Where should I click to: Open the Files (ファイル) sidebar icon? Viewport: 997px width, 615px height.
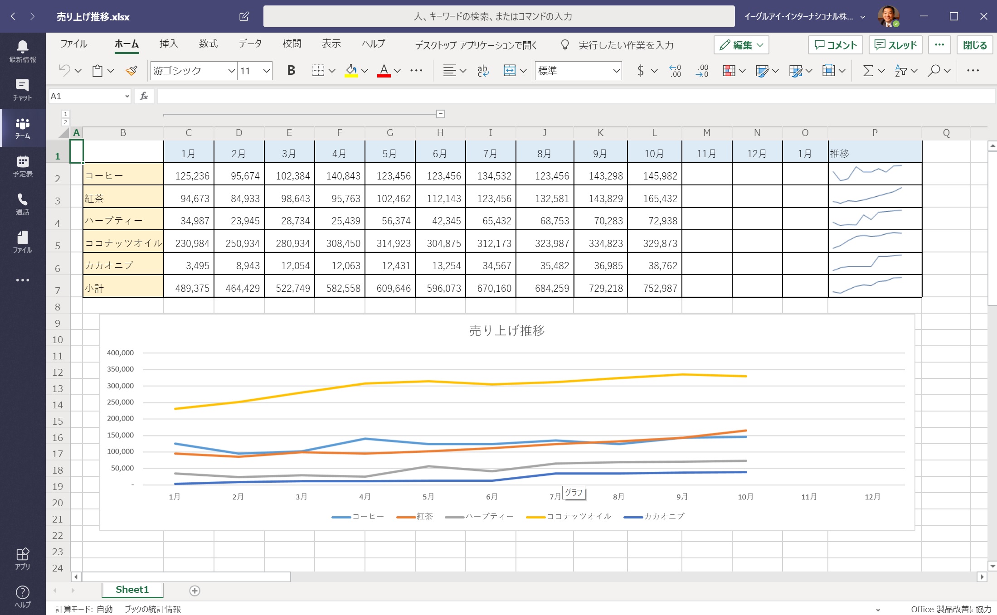click(23, 242)
